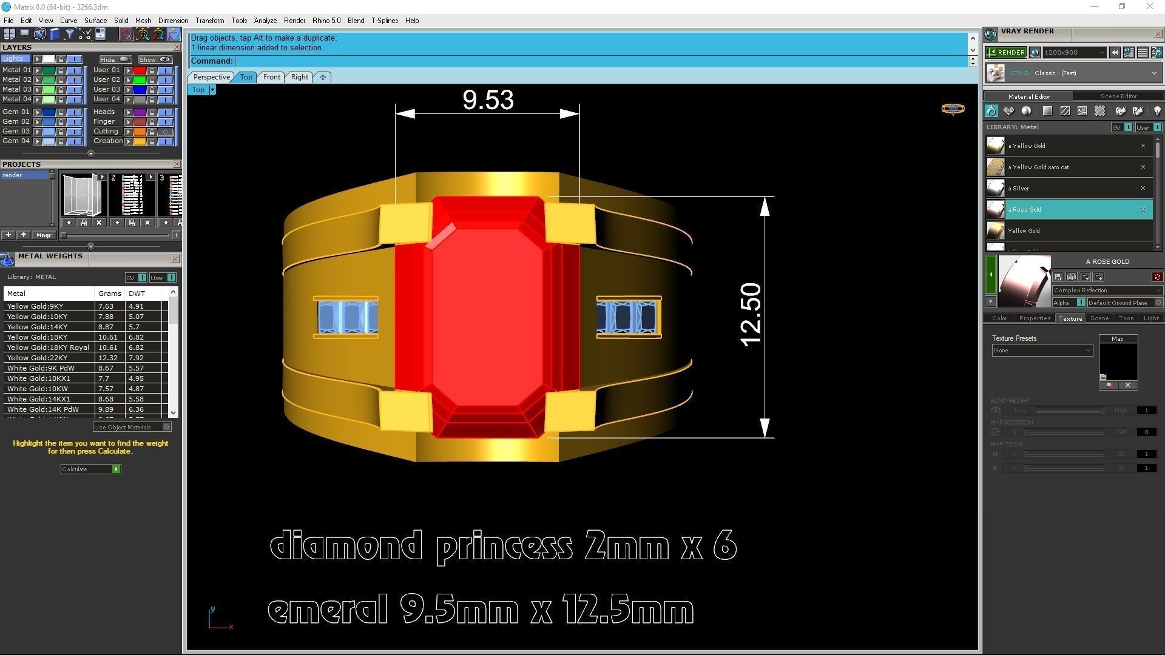
Task: Click the rewind previous render icon
Action: tap(1115, 53)
